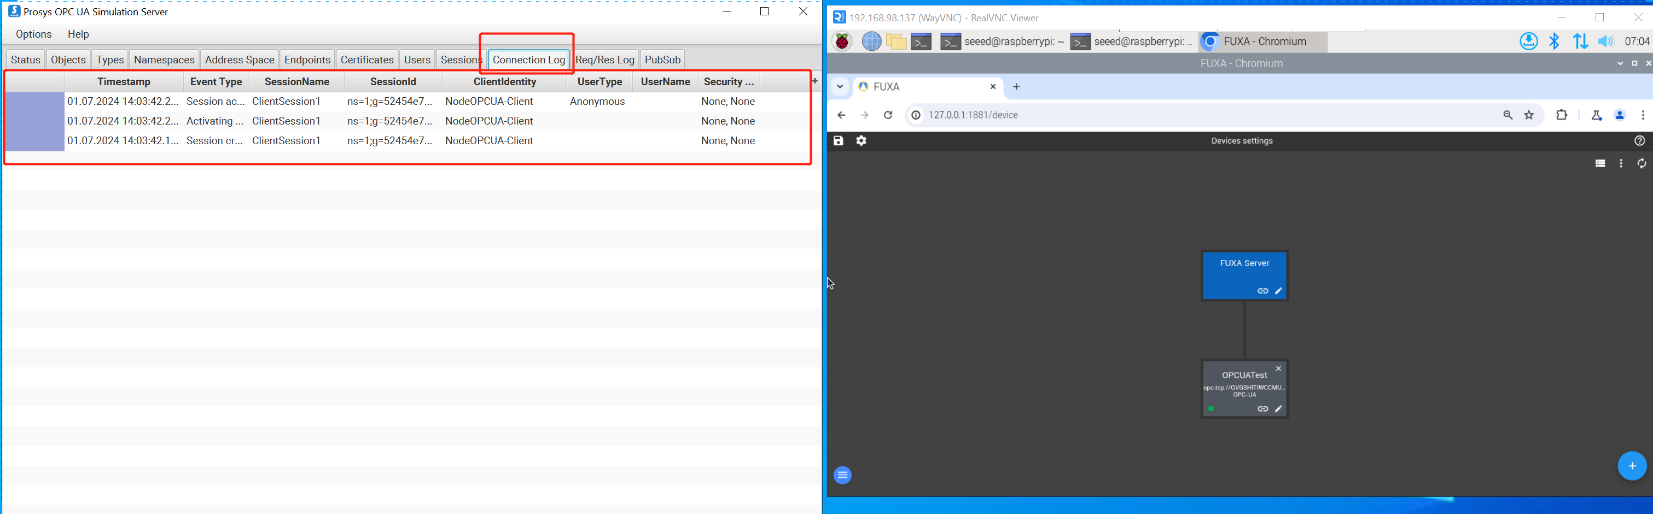Save the FUXA project with disk icon
Image resolution: width=1653 pixels, height=514 pixels.
point(839,141)
